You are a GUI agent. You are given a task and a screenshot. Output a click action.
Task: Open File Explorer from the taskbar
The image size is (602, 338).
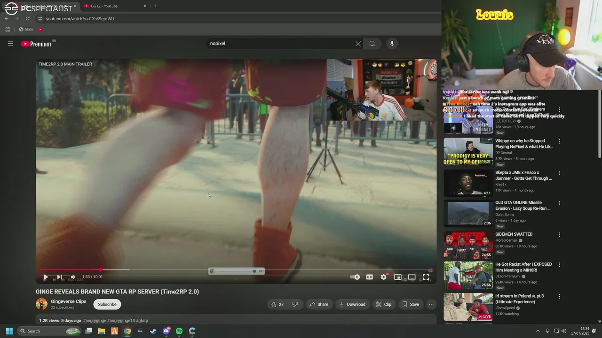pyautogui.click(x=101, y=331)
